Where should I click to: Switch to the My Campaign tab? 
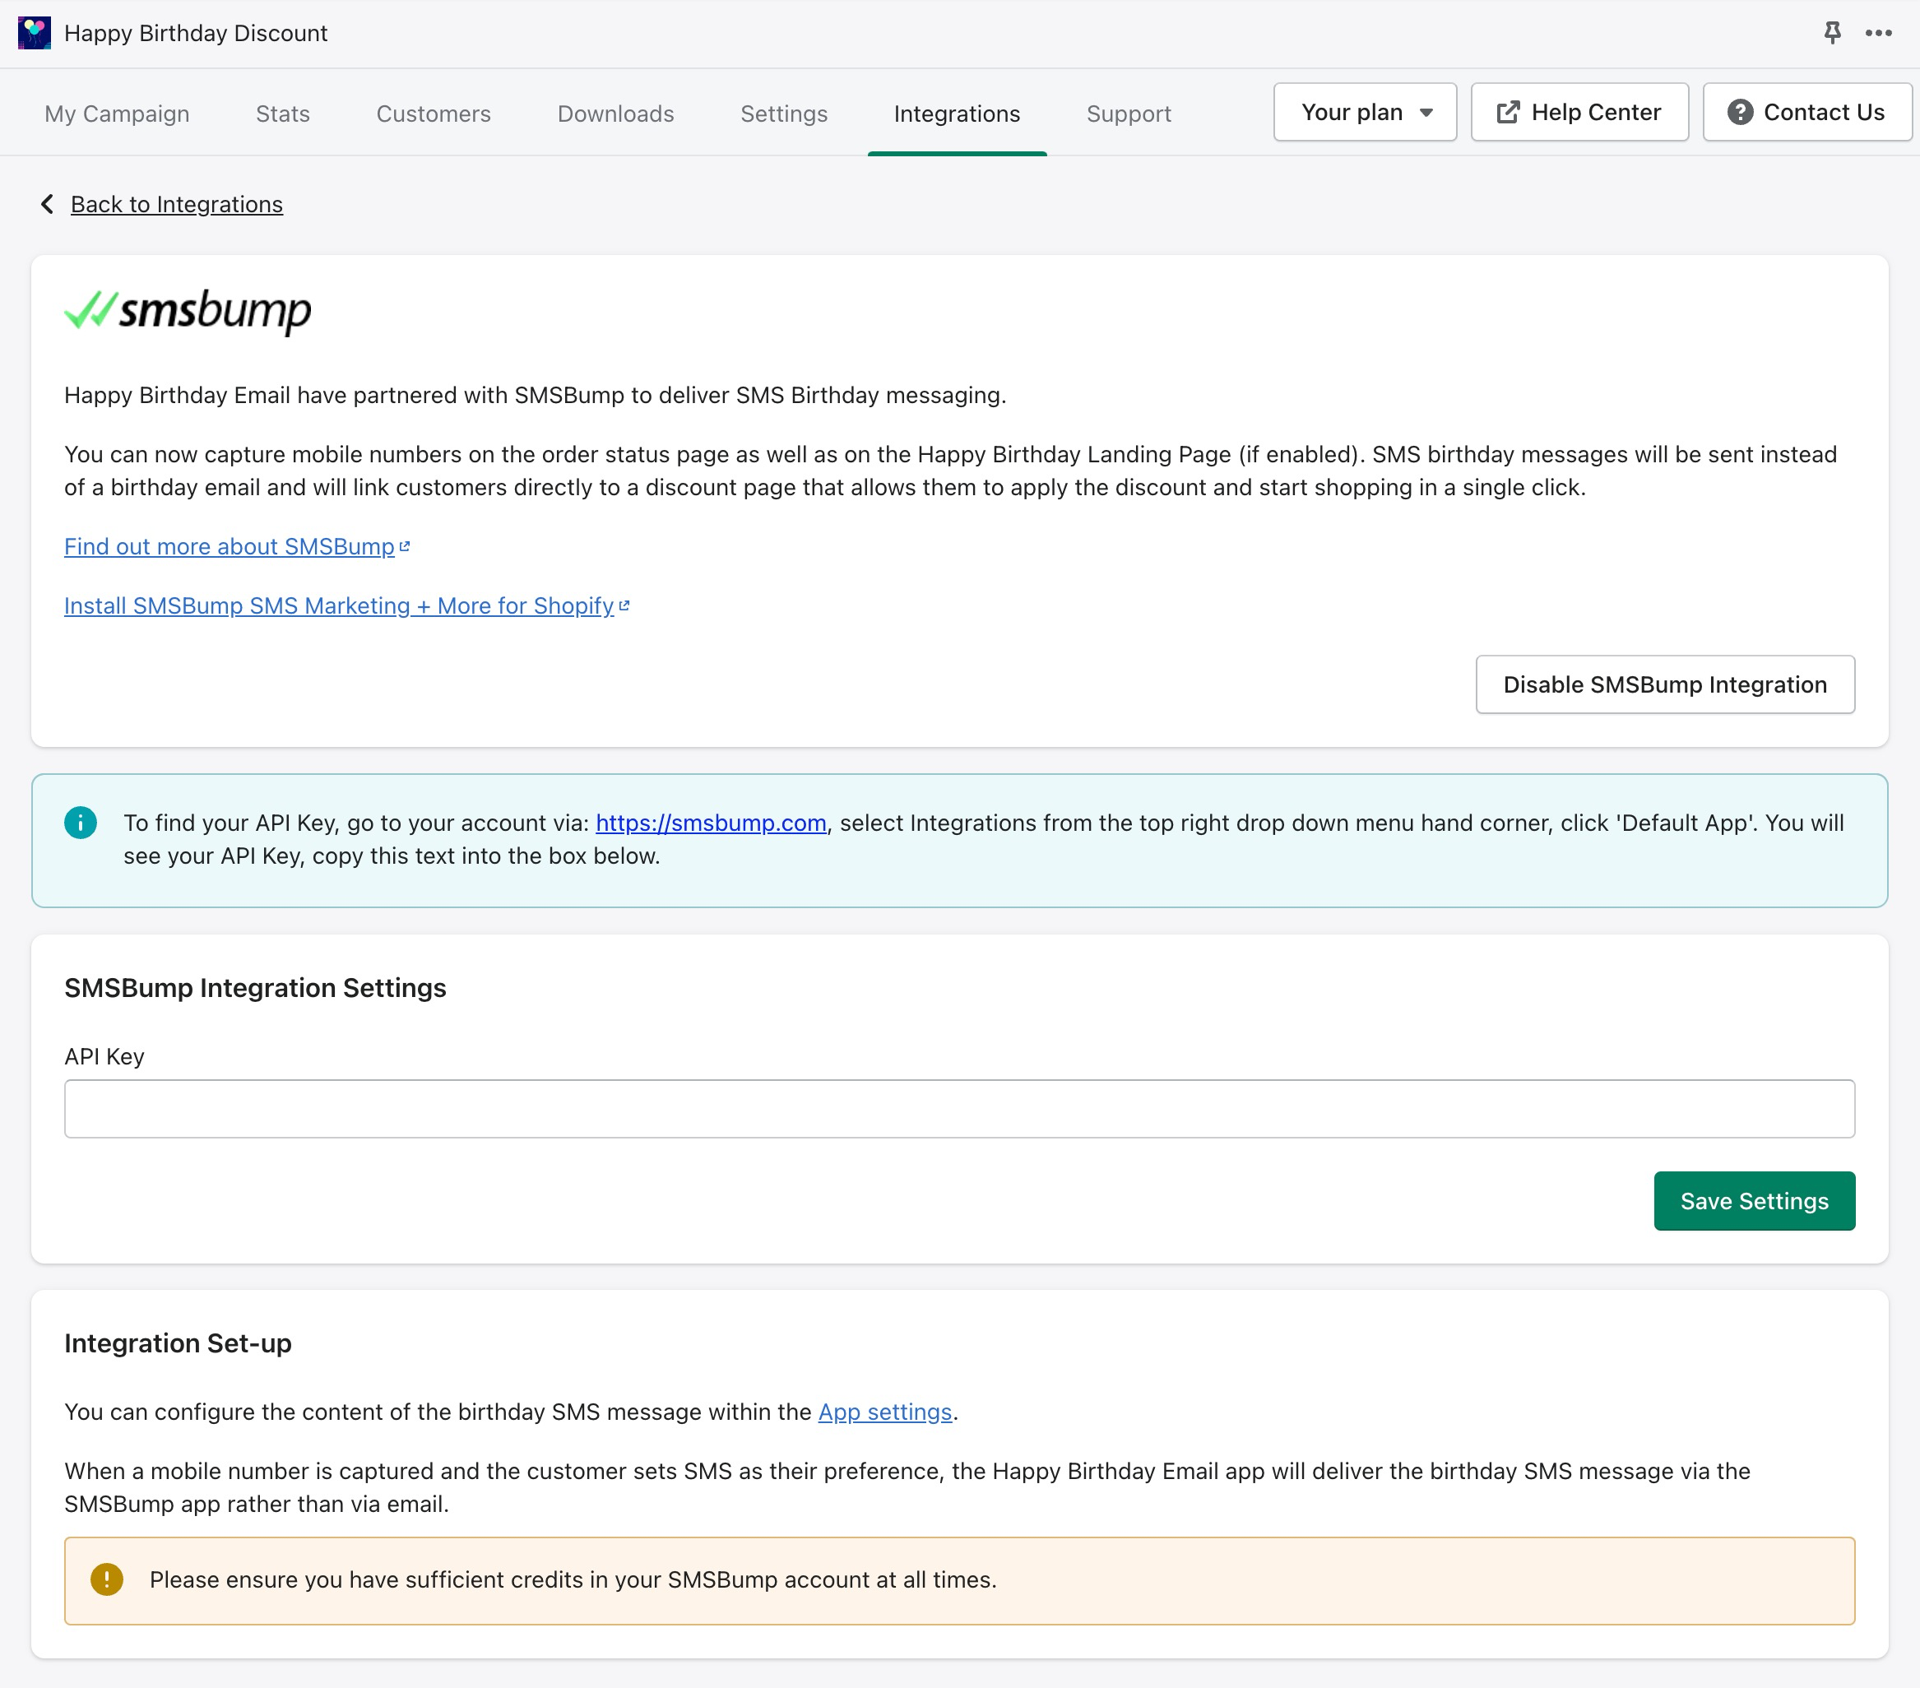(117, 114)
